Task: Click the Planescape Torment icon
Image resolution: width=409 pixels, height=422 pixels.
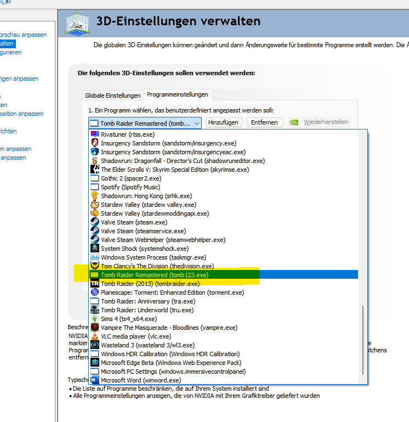Action: (95, 292)
